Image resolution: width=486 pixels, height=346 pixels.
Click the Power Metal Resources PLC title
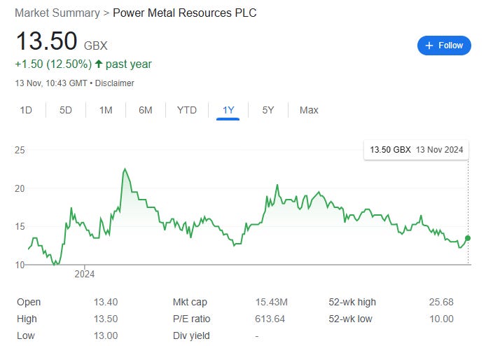coord(185,13)
